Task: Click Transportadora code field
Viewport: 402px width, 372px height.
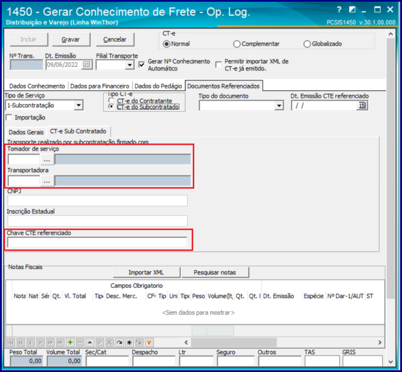Action: click(24, 181)
